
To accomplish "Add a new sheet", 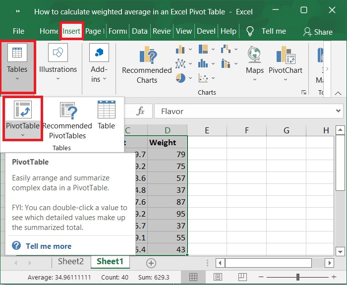I will [151, 263].
